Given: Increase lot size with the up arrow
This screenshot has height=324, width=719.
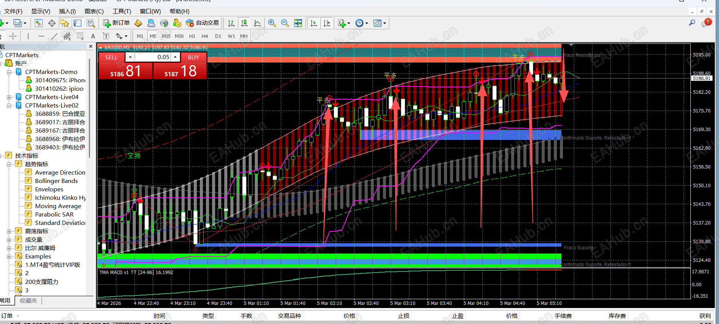Looking at the screenshot, I should coord(175,57).
